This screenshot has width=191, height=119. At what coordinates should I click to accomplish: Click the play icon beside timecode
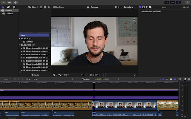tap(82, 75)
